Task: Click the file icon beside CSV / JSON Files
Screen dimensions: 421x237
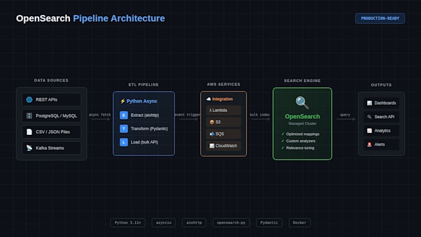Action: 29,132
